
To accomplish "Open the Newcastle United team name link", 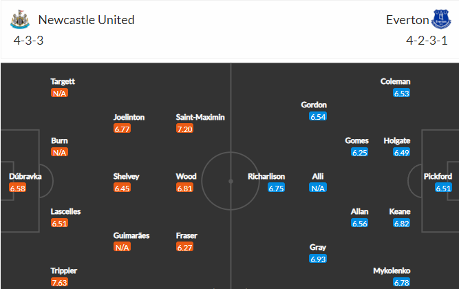I will [86, 20].
